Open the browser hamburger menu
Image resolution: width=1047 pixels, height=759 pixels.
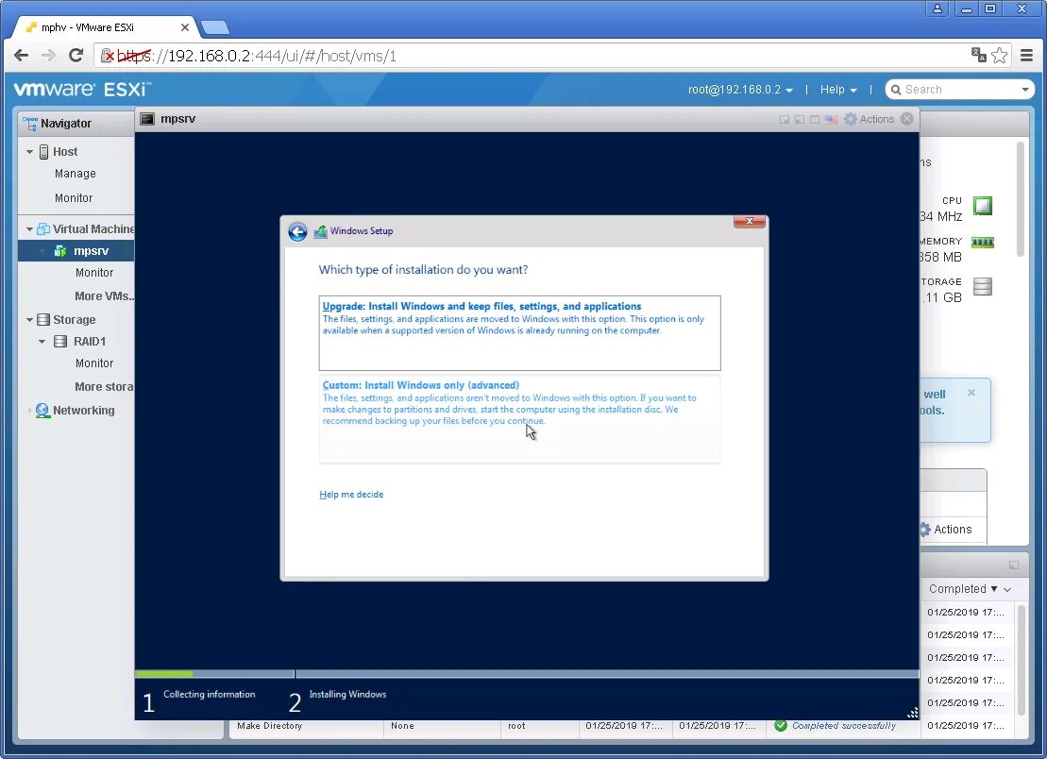(1027, 56)
